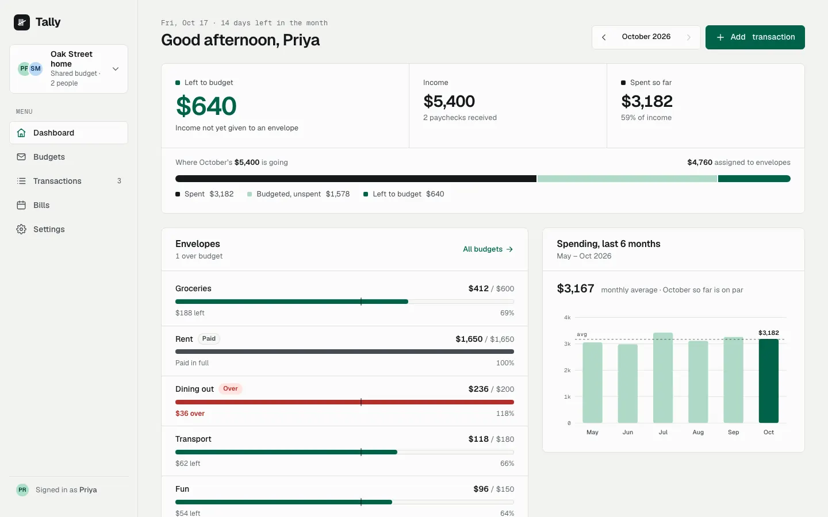Click the October 2026 month label
The width and height of the screenshot is (828, 517).
coord(646,37)
